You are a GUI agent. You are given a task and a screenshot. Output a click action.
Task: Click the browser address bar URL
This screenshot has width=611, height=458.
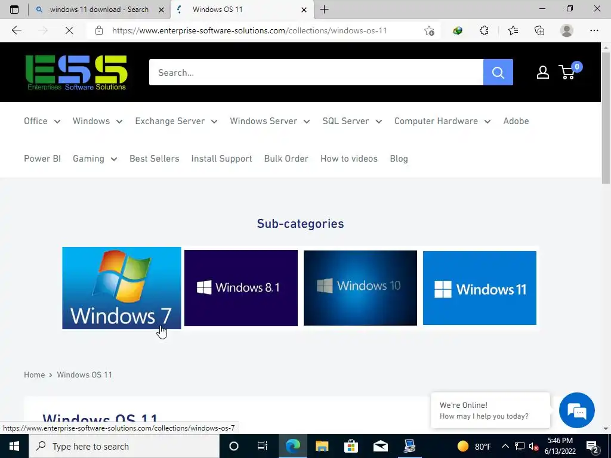[x=249, y=30]
